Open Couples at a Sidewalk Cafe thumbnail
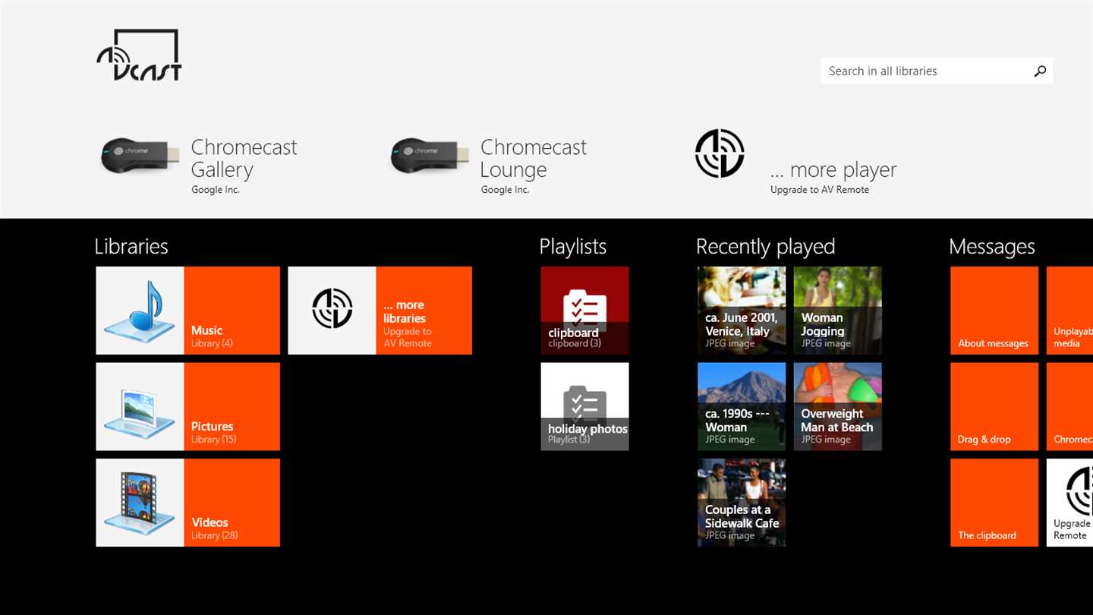Image resolution: width=1093 pixels, height=615 pixels. [742, 503]
